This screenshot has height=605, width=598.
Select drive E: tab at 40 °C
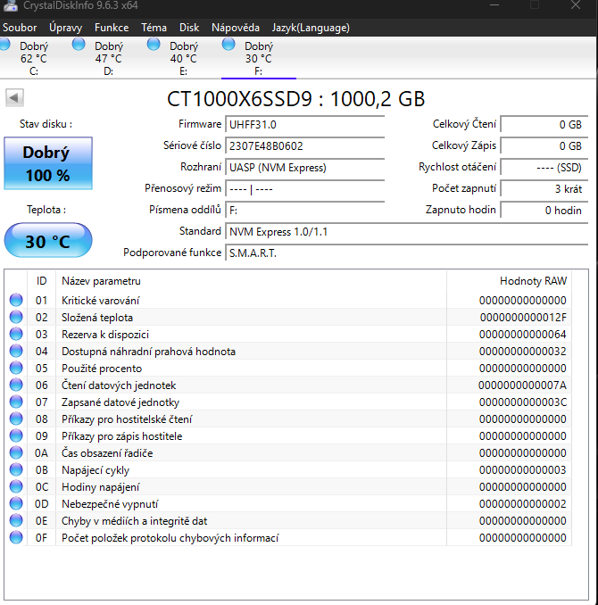pos(183,58)
